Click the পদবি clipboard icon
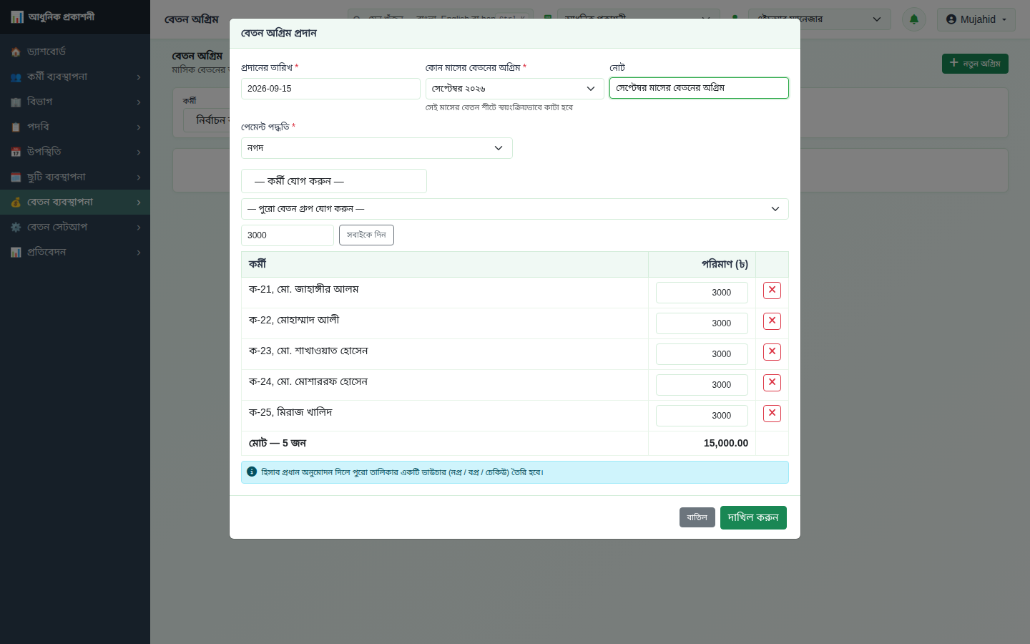 coord(16,127)
